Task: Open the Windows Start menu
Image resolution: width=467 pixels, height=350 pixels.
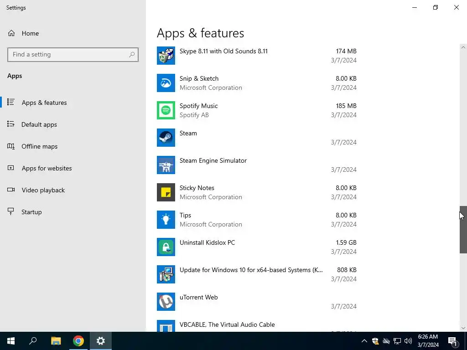Action: coord(11,341)
